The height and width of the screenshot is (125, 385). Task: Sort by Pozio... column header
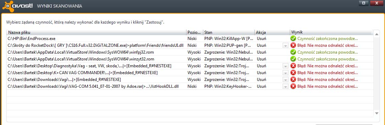click(x=195, y=32)
